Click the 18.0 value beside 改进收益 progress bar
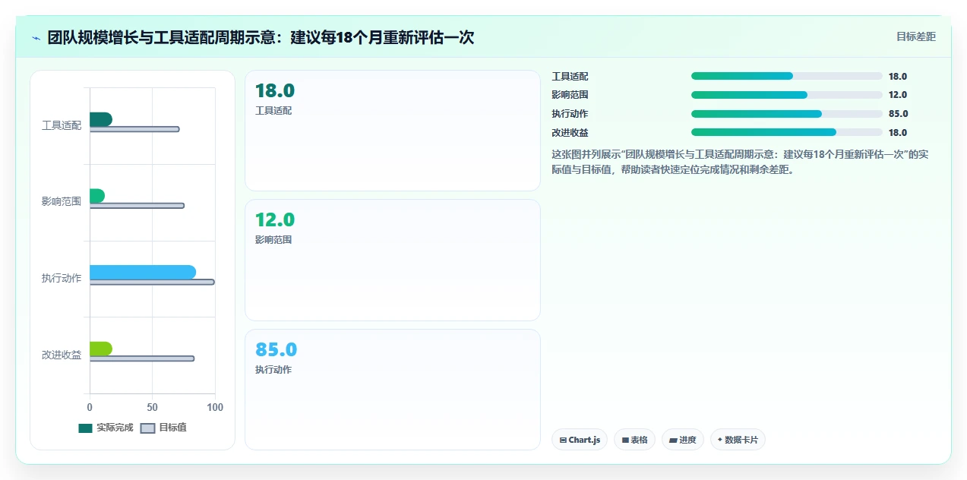This screenshot has width=967, height=480. (898, 132)
